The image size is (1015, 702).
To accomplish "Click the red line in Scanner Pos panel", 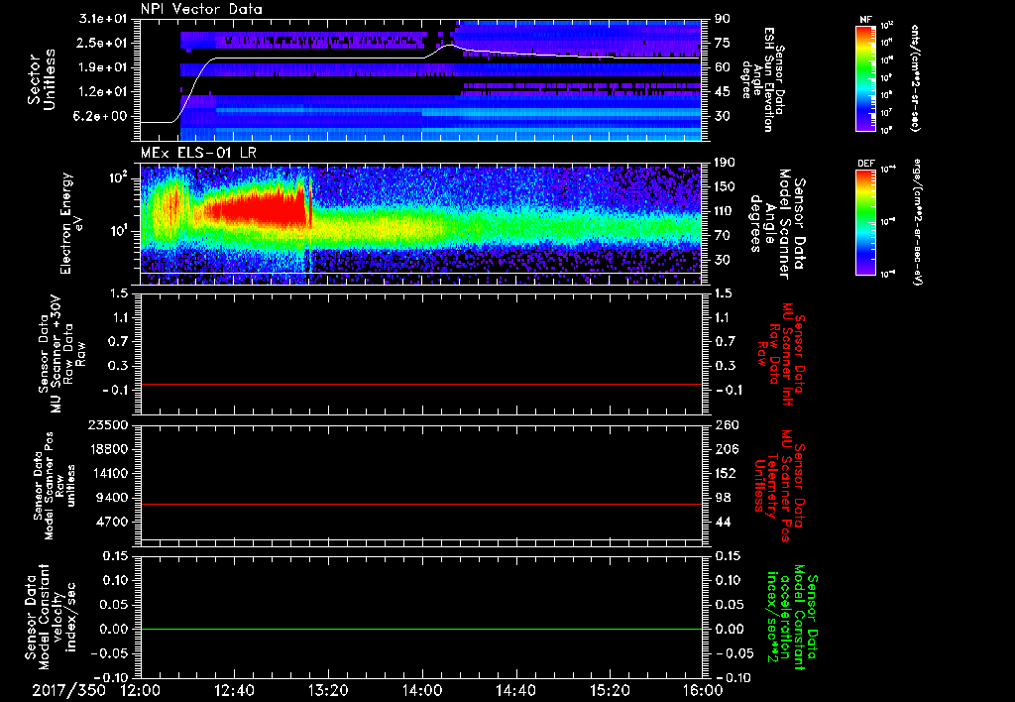I will pyautogui.click(x=421, y=505).
